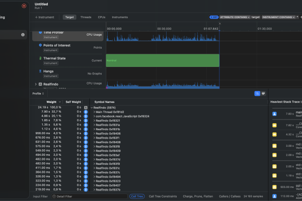Click the Thermal State thermometer icon
This screenshot has width=302, height=201.
coord(40,58)
